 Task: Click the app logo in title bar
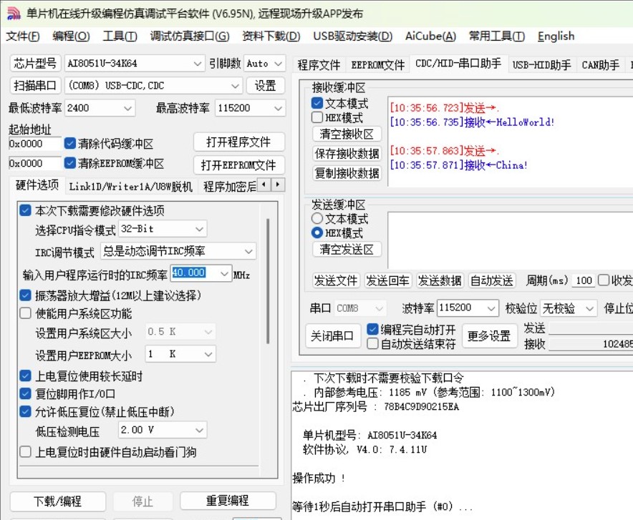click(x=14, y=14)
